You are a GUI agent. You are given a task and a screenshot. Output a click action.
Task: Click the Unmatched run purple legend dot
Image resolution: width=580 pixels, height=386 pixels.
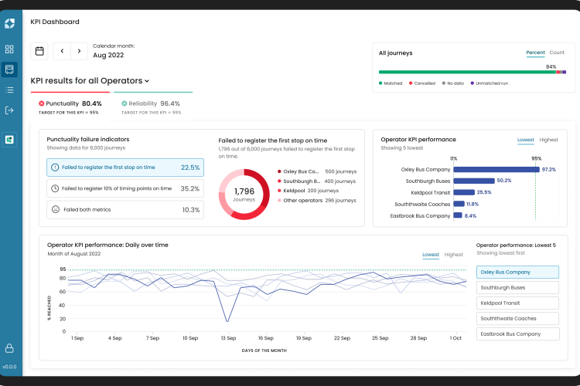tap(472, 83)
